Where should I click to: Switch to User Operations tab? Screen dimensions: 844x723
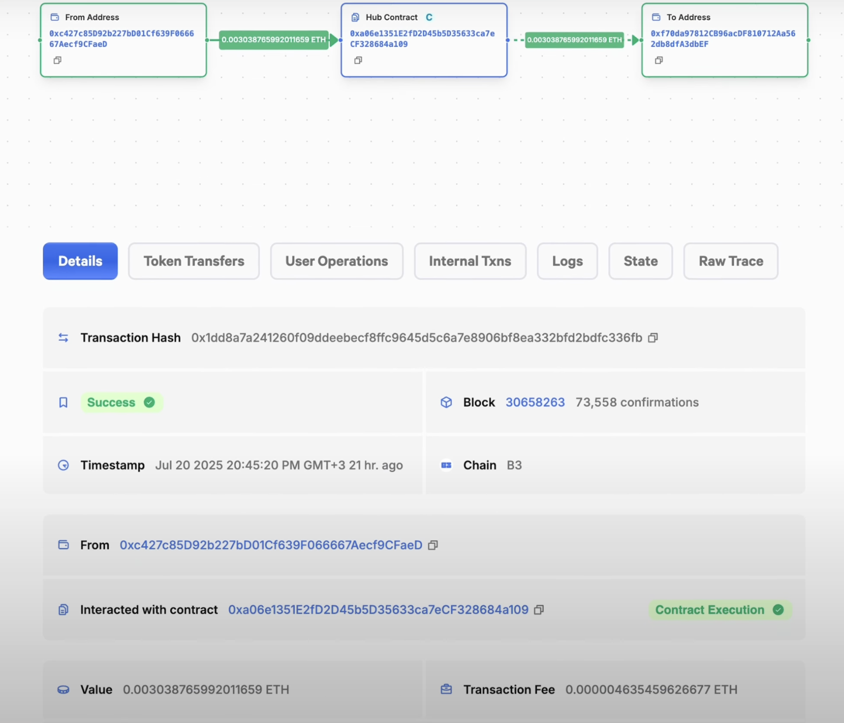coord(337,261)
